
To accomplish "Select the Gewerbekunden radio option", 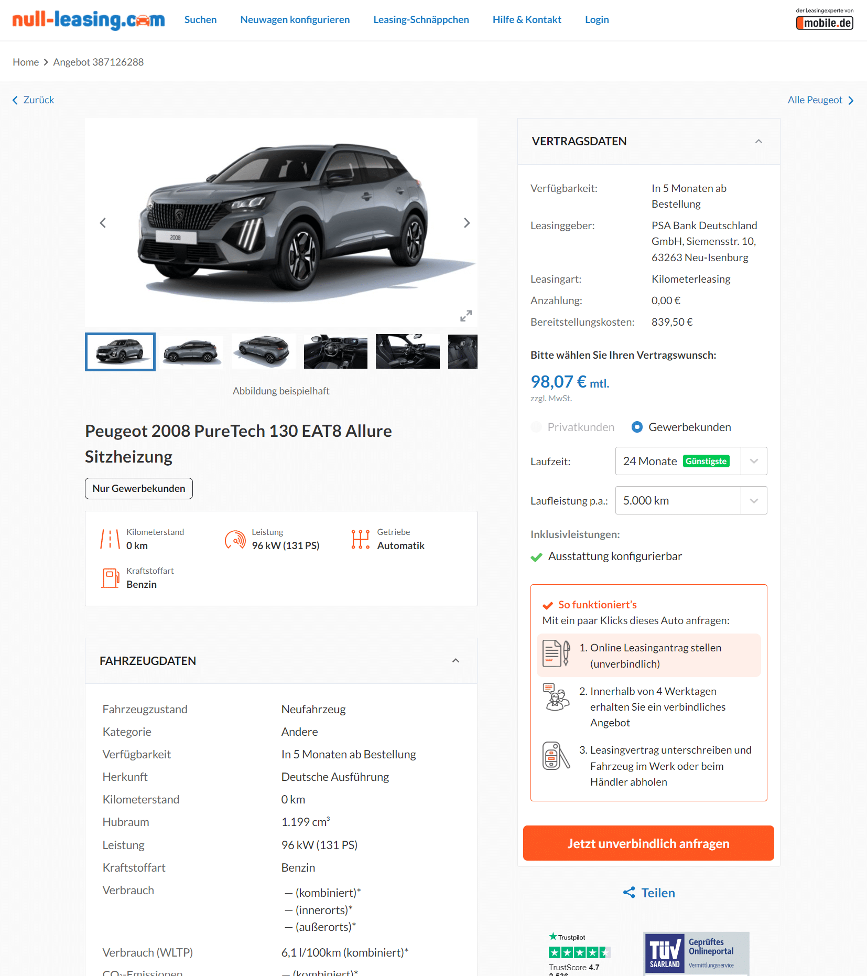I will (x=637, y=427).
